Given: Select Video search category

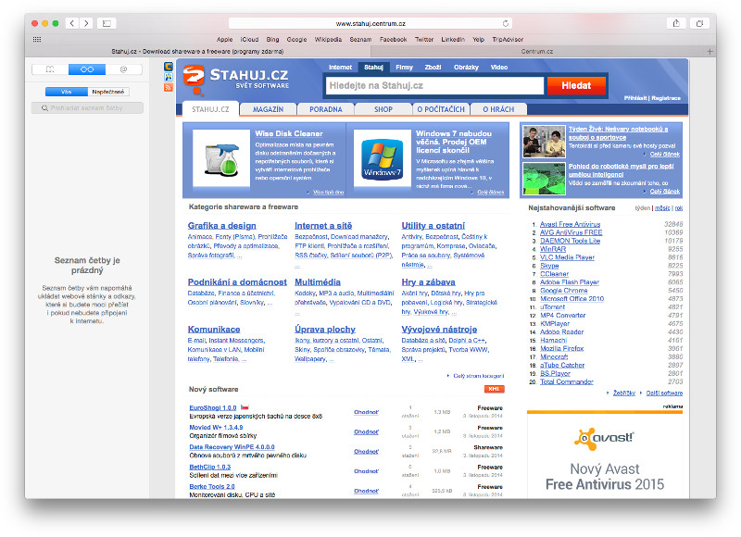Looking at the screenshot, I should pos(499,67).
